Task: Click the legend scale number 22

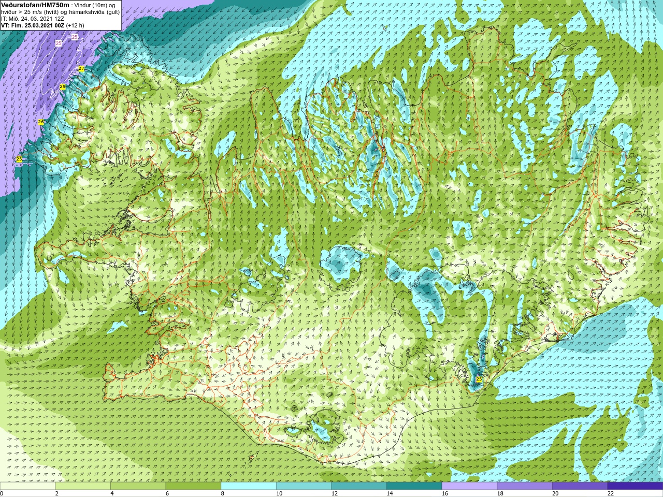Action: click(611, 493)
